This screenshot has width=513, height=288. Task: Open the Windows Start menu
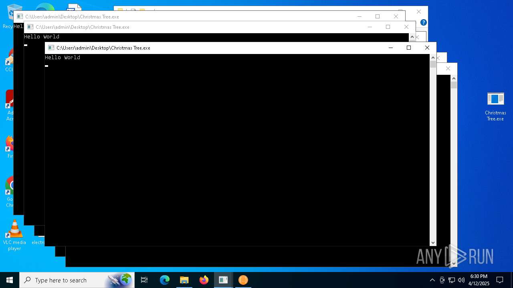(x=10, y=280)
